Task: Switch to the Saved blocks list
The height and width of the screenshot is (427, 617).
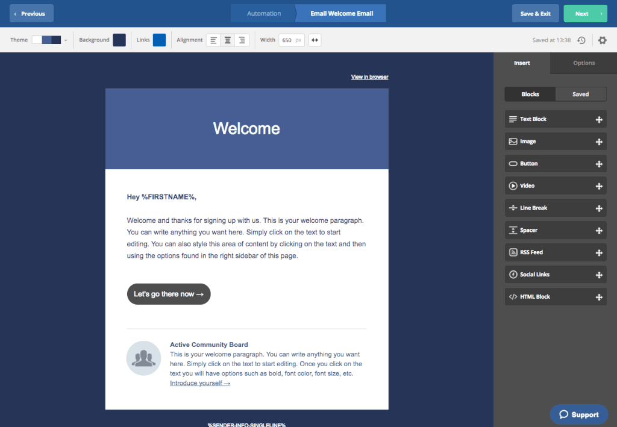Action: [580, 95]
